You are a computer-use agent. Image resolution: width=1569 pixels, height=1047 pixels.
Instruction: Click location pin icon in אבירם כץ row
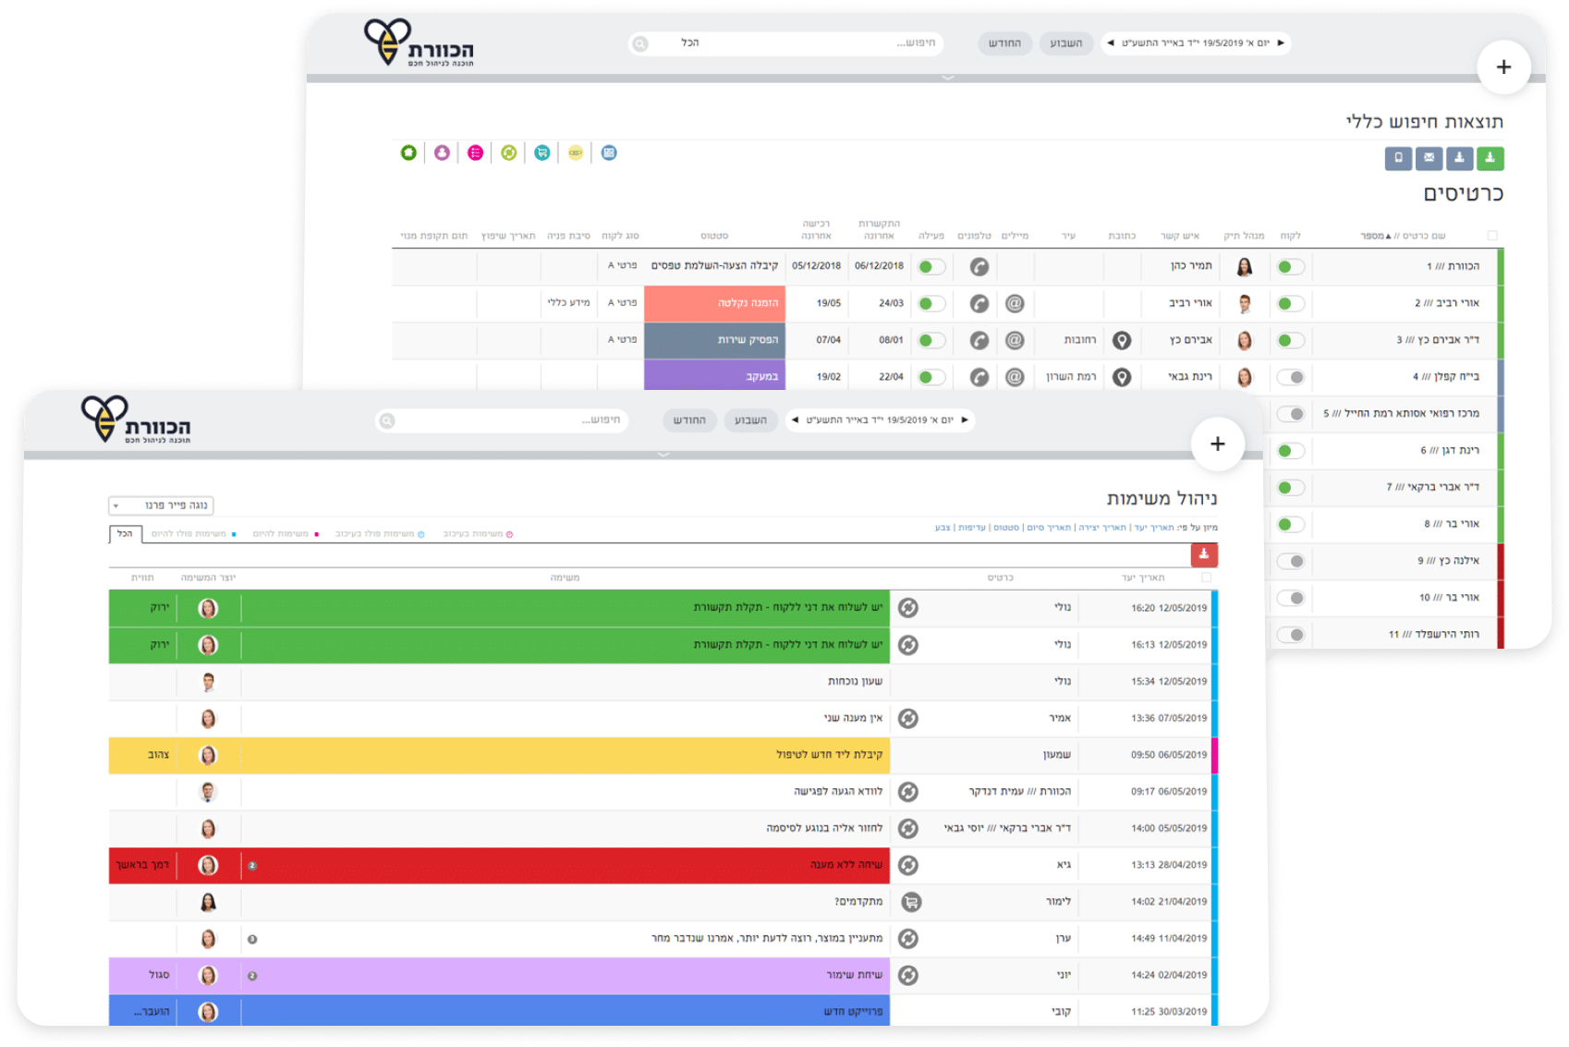point(1122,340)
